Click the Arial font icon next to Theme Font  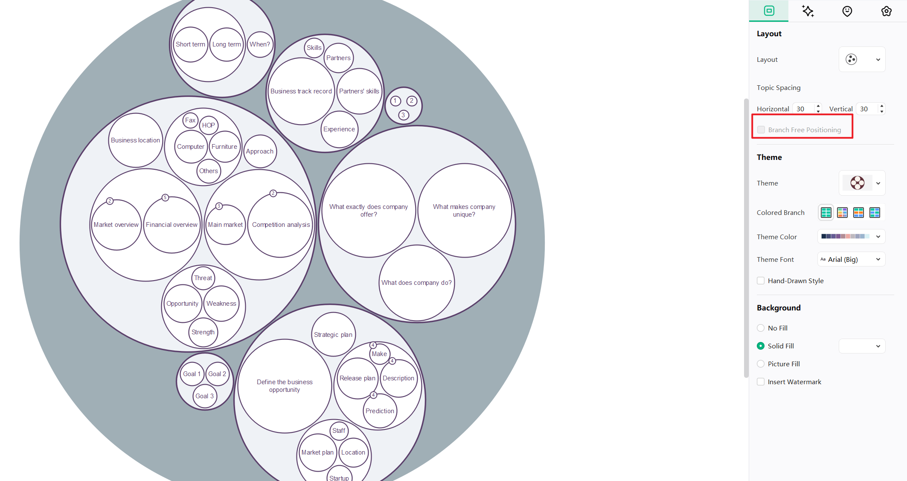825,260
